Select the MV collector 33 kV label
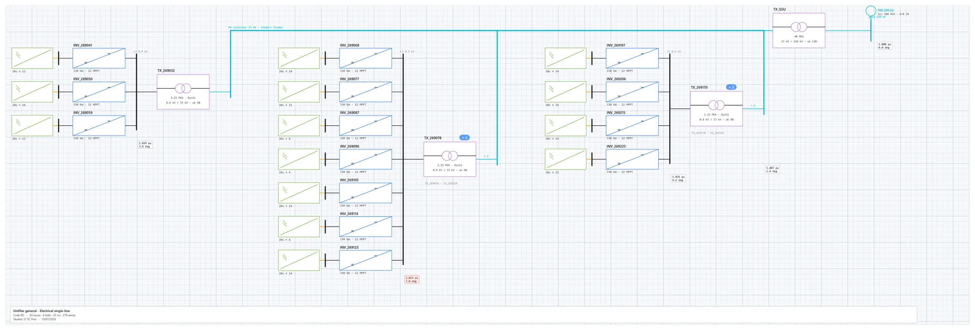 pyautogui.click(x=255, y=27)
